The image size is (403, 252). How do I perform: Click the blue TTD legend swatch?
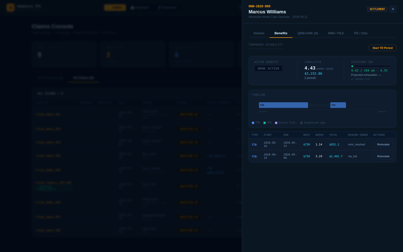coord(253,123)
